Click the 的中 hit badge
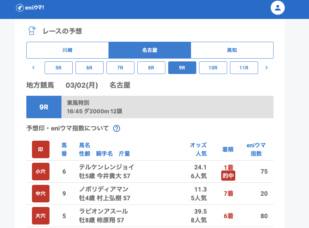The image size is (309, 228). pos(228,176)
